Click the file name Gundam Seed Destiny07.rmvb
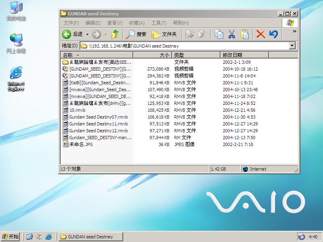This screenshot has width=323, height=242. [x=99, y=117]
